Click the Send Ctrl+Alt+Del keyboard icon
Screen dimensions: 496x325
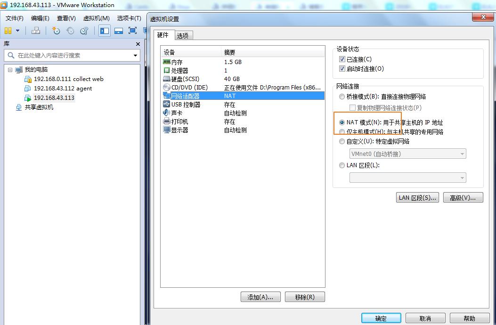click(x=36, y=30)
